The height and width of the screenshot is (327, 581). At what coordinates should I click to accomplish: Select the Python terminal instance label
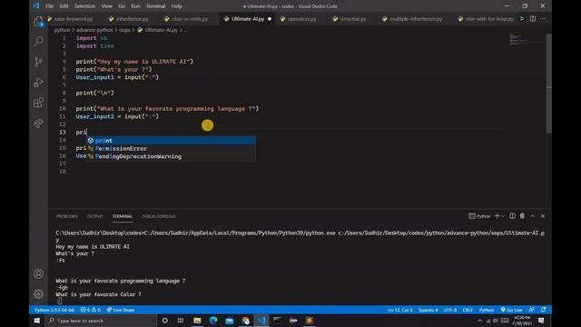pyautogui.click(x=479, y=216)
